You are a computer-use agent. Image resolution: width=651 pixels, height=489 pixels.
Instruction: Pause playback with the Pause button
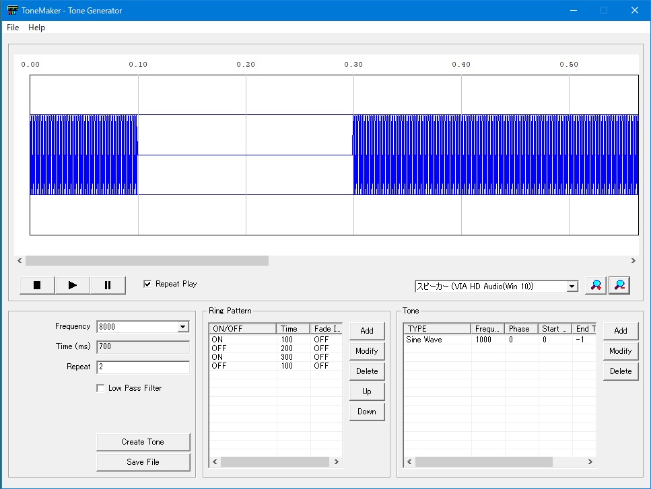click(x=108, y=285)
